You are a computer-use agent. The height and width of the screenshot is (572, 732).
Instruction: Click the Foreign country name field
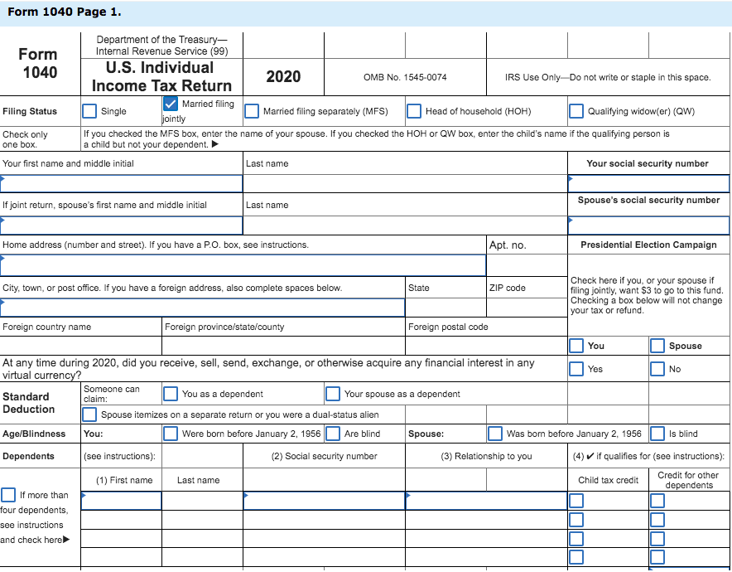(x=81, y=346)
